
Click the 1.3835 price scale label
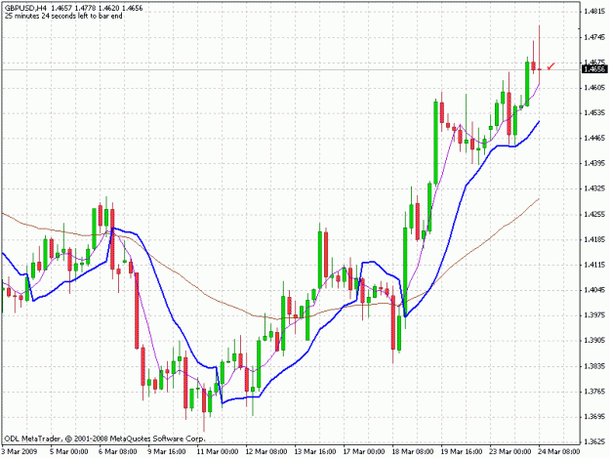coord(594,366)
